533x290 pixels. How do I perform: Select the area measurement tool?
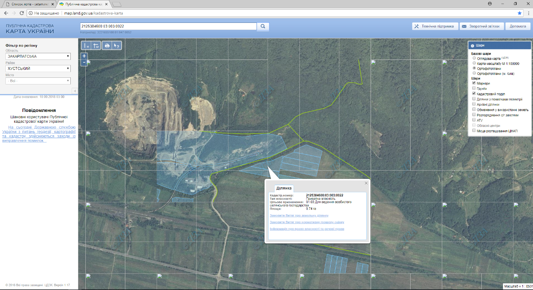(x=96, y=45)
